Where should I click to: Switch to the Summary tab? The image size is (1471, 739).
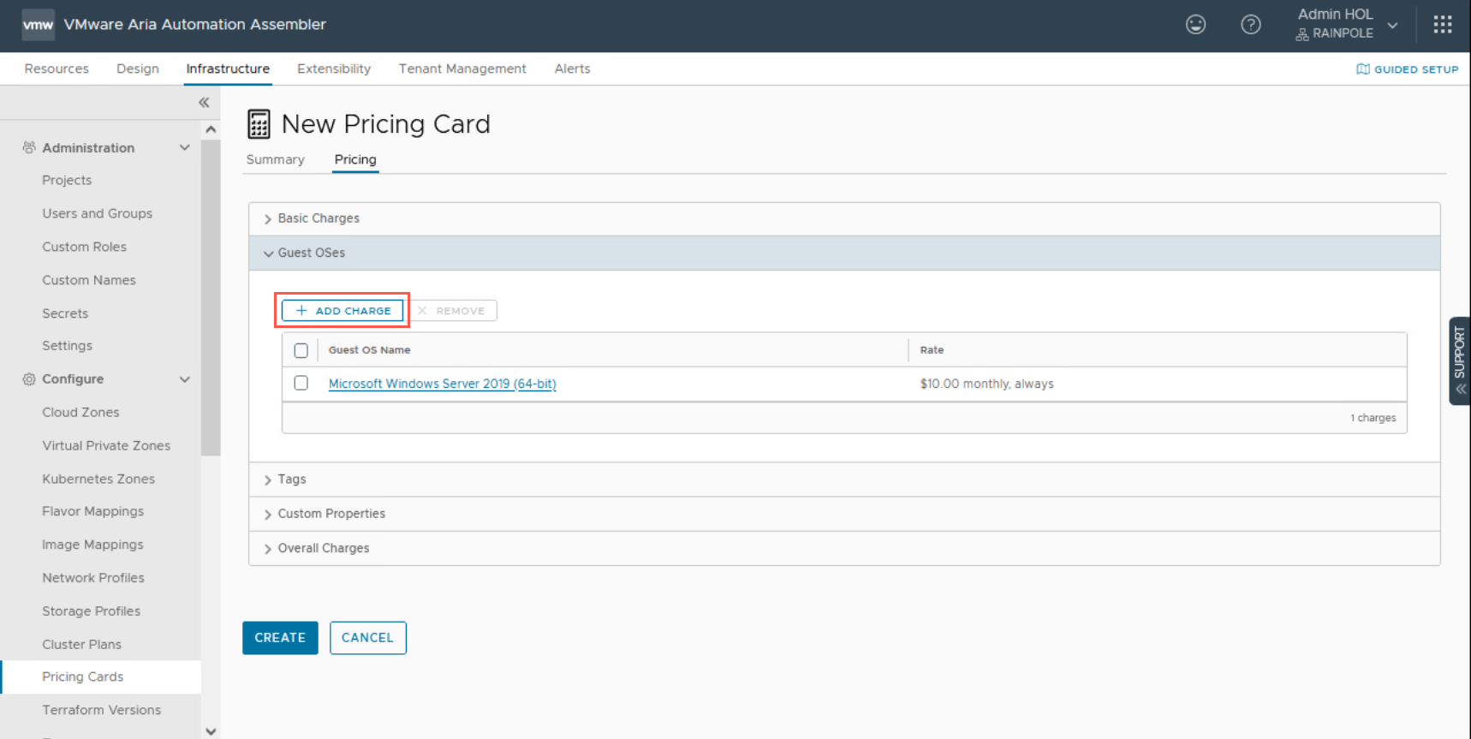coord(275,159)
